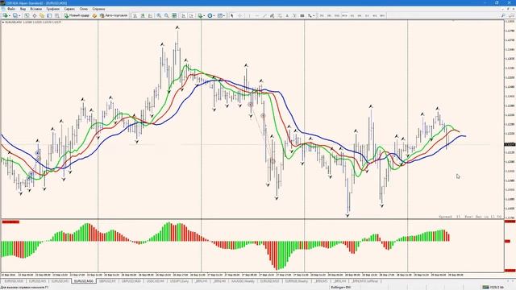Zoom in on the chart

tap(160, 15)
